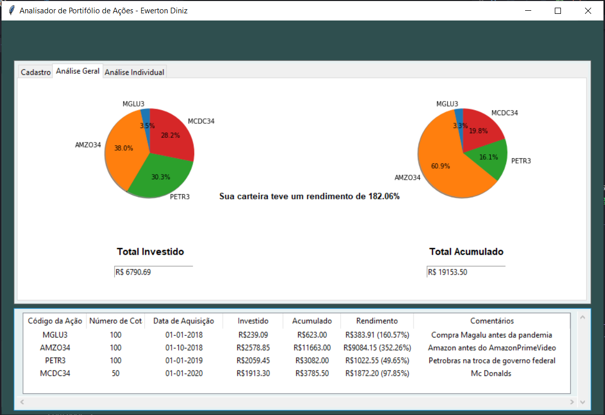The image size is (605, 415).
Task: Click the Python app icon in the title bar
Action: [10, 10]
